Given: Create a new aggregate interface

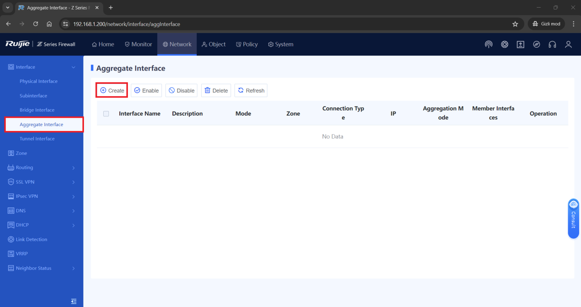Looking at the screenshot, I should point(112,91).
